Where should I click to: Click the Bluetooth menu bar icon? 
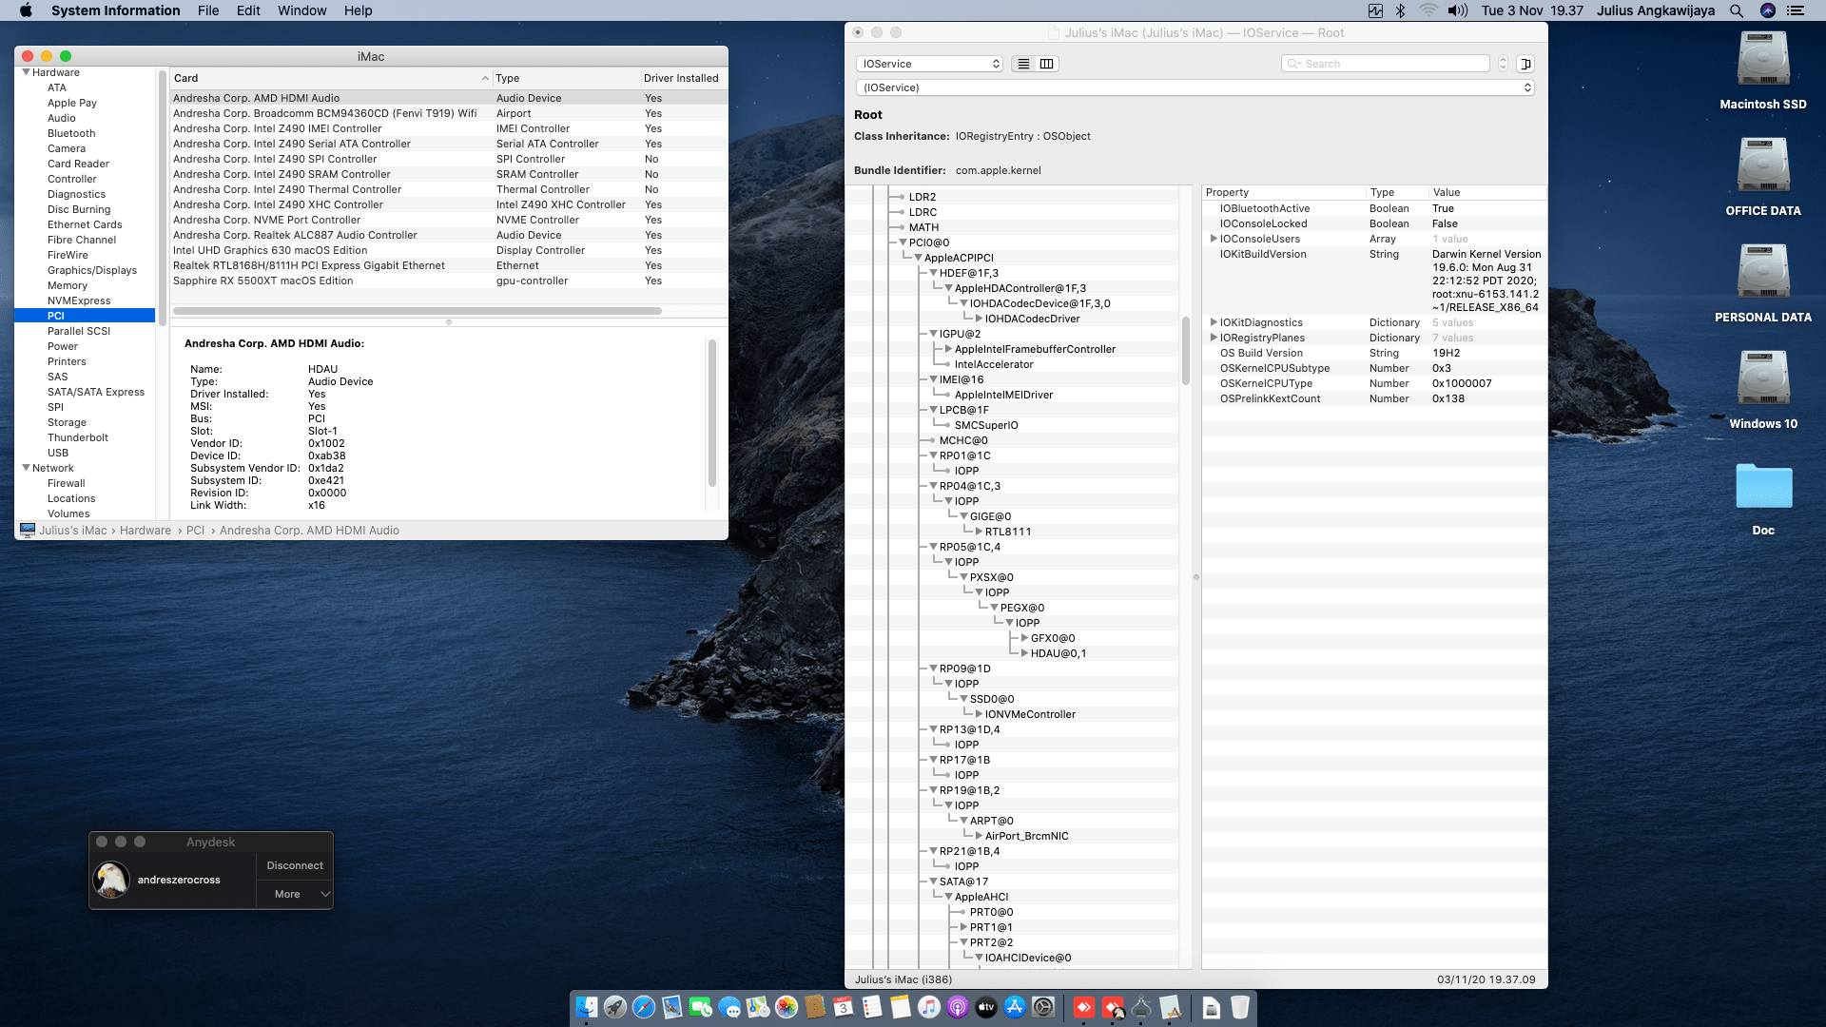click(x=1400, y=10)
